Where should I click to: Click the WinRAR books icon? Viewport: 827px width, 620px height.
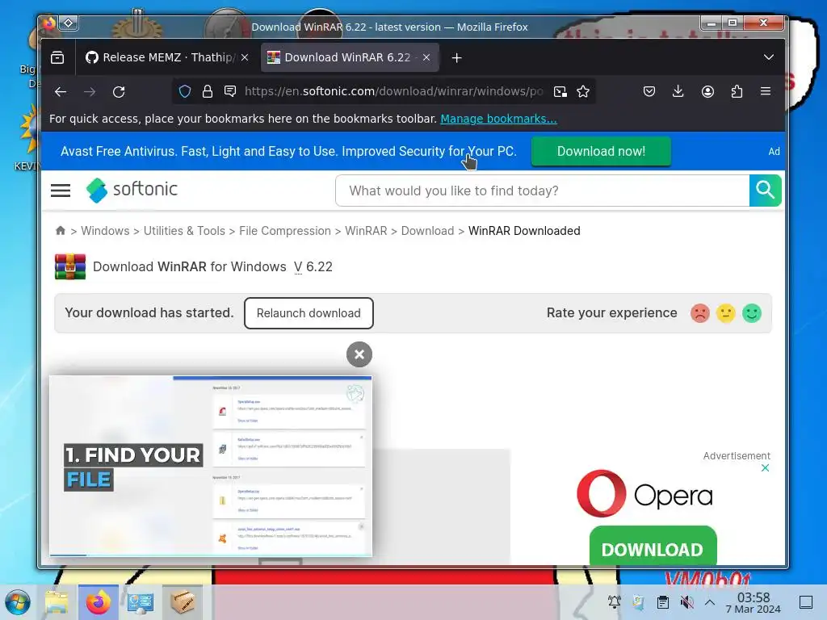click(x=70, y=266)
